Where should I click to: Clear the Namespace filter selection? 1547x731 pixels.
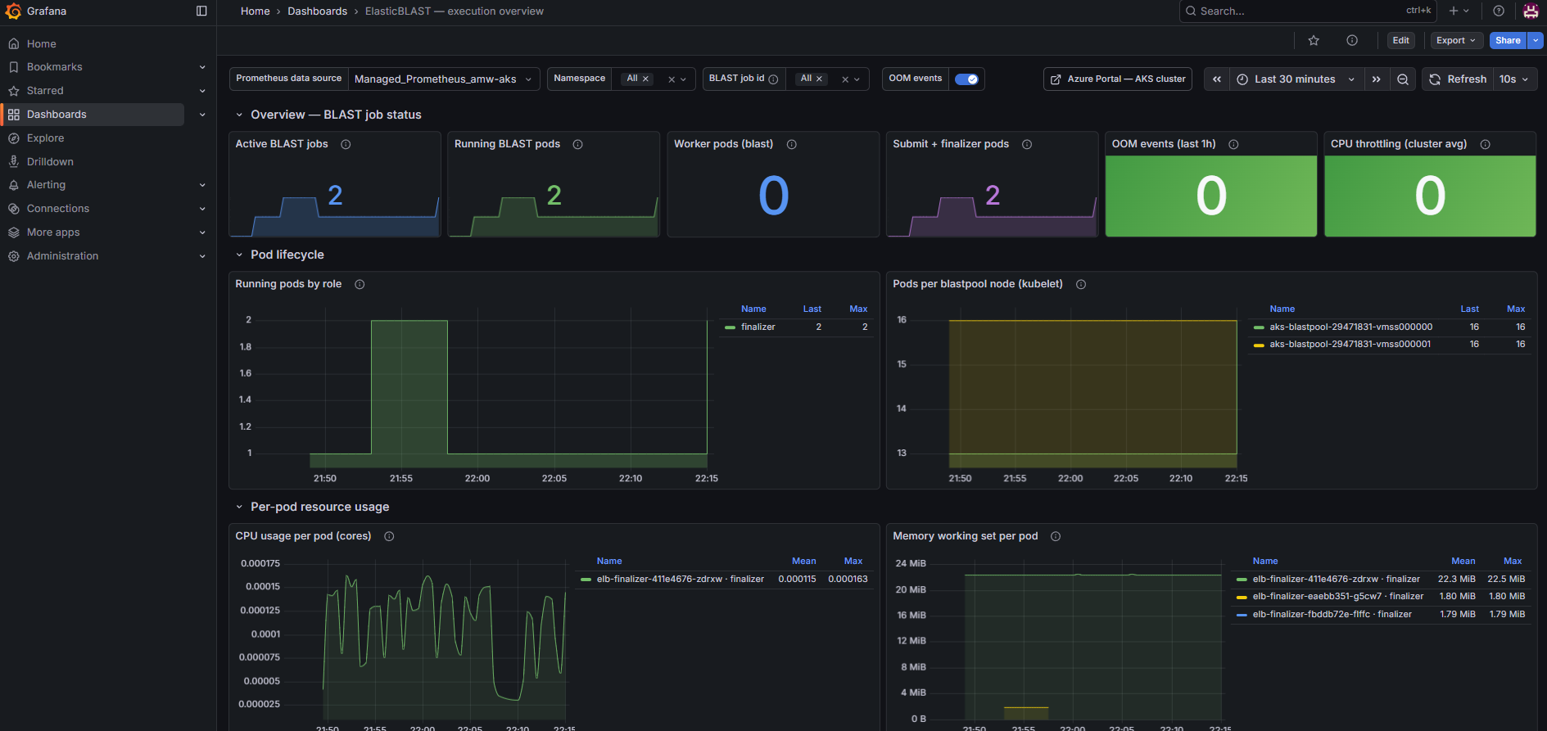[672, 79]
